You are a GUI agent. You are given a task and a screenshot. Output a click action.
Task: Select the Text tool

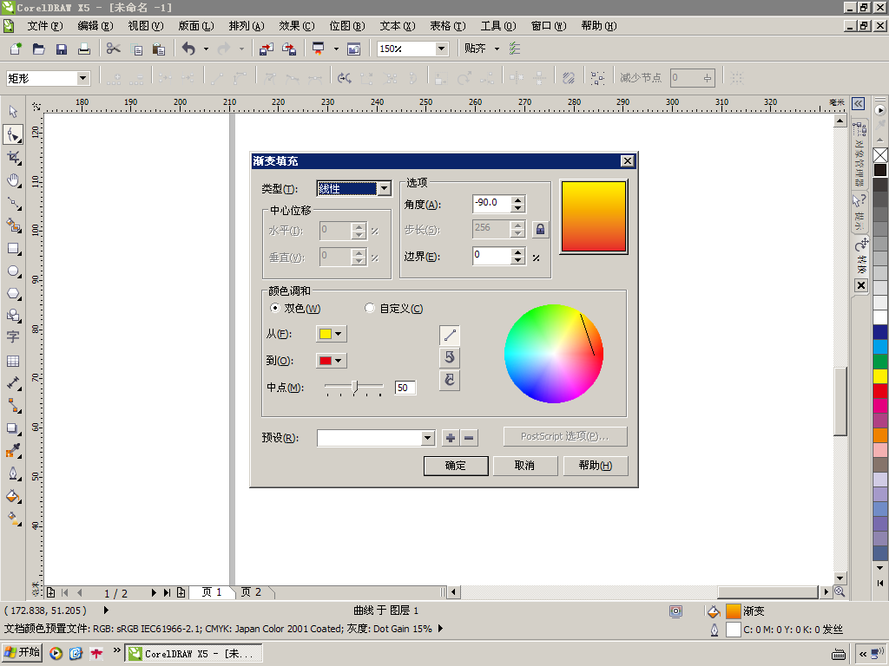click(13, 337)
